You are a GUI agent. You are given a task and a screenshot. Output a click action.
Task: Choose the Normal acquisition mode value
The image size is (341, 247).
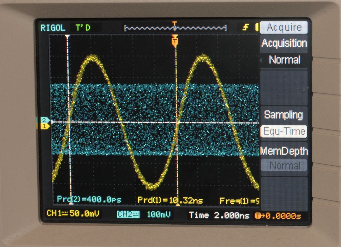click(285, 60)
